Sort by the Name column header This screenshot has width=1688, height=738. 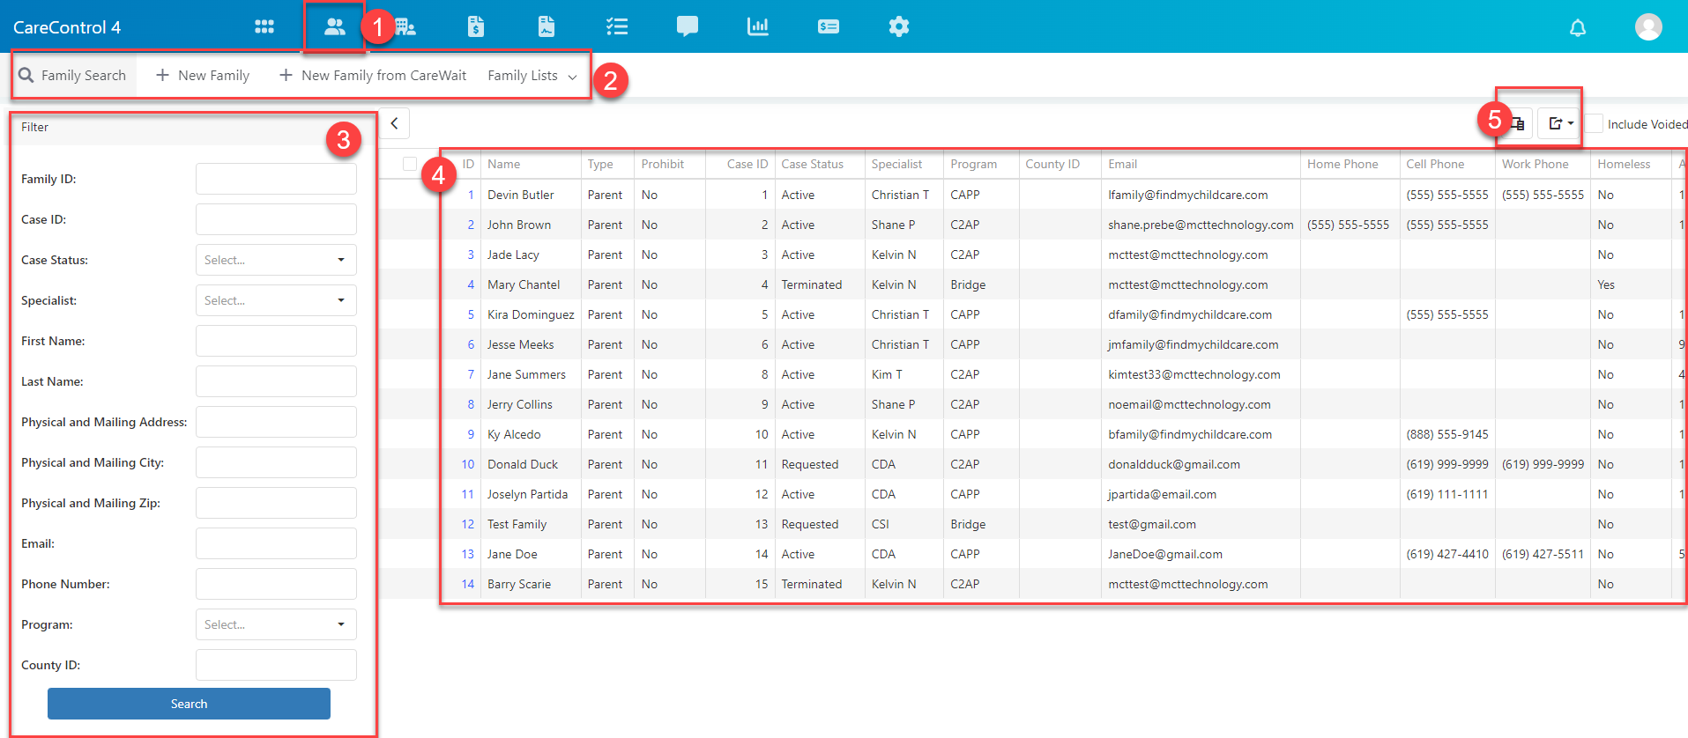(531, 164)
